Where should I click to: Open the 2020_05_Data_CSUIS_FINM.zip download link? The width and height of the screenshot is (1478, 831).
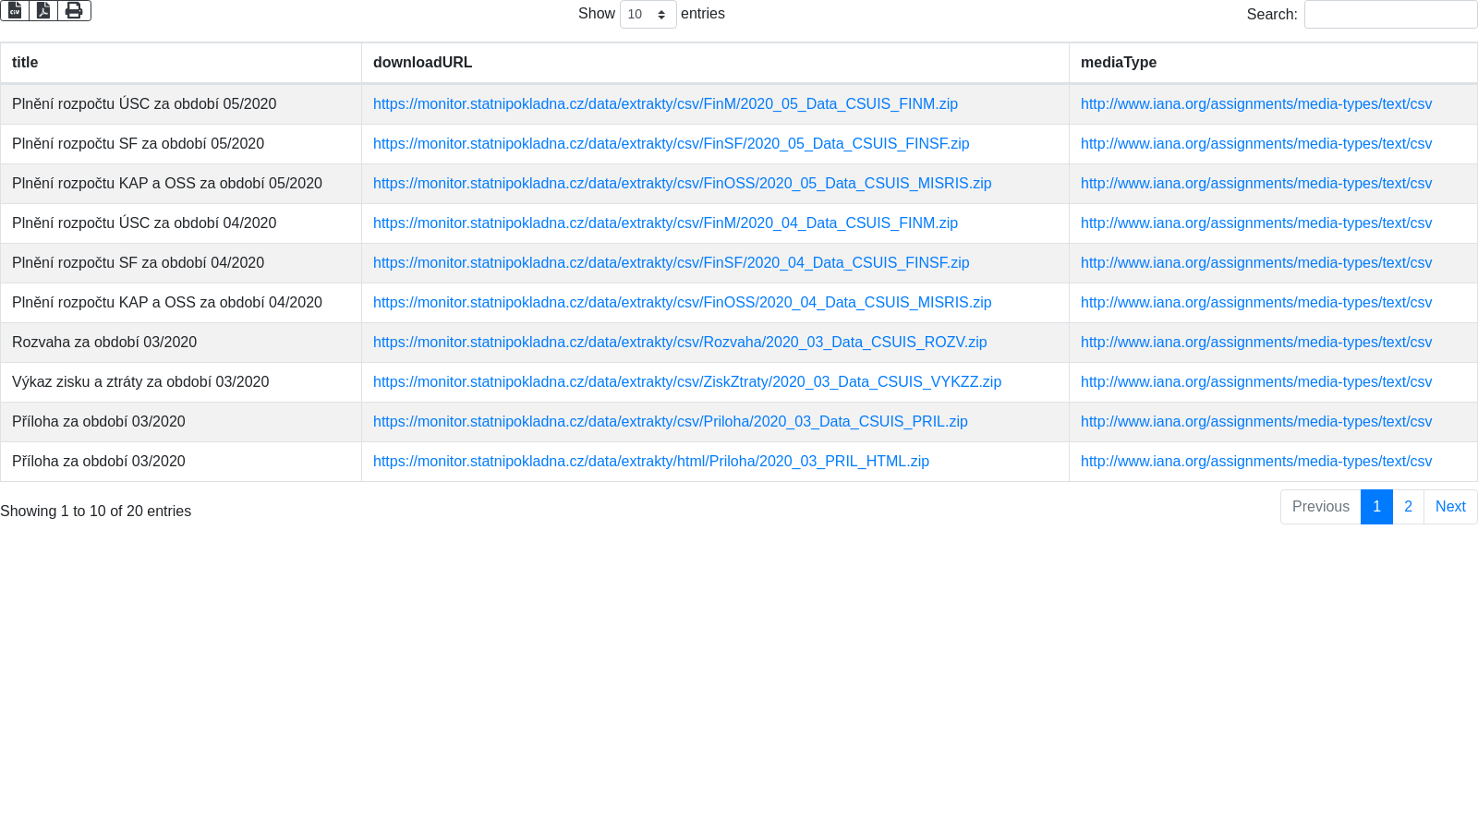665,104
